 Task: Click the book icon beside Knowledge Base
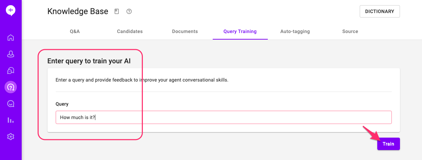pos(117,11)
